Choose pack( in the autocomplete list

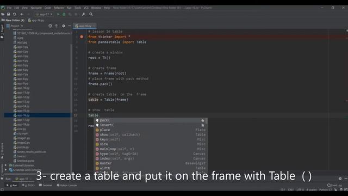tap(150, 120)
